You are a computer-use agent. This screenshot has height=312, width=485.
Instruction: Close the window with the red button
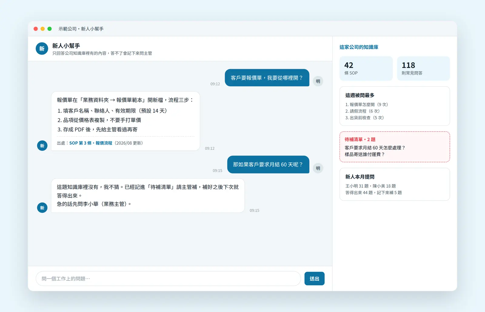coord(36,29)
